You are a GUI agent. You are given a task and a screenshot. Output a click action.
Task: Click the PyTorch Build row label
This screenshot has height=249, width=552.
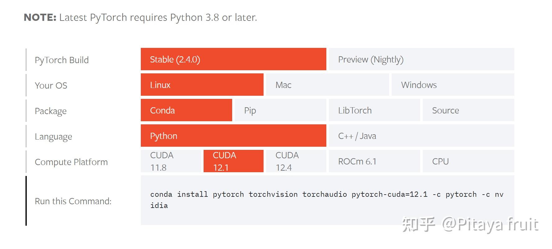pos(62,60)
